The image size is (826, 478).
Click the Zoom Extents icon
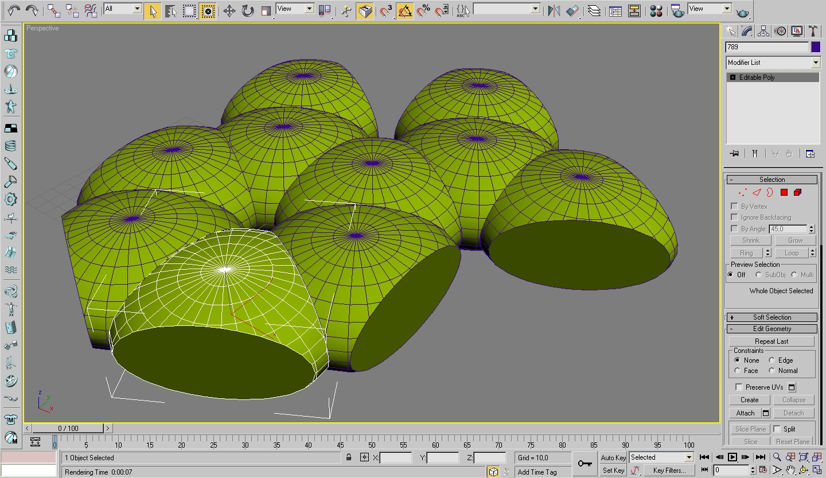[x=804, y=457]
